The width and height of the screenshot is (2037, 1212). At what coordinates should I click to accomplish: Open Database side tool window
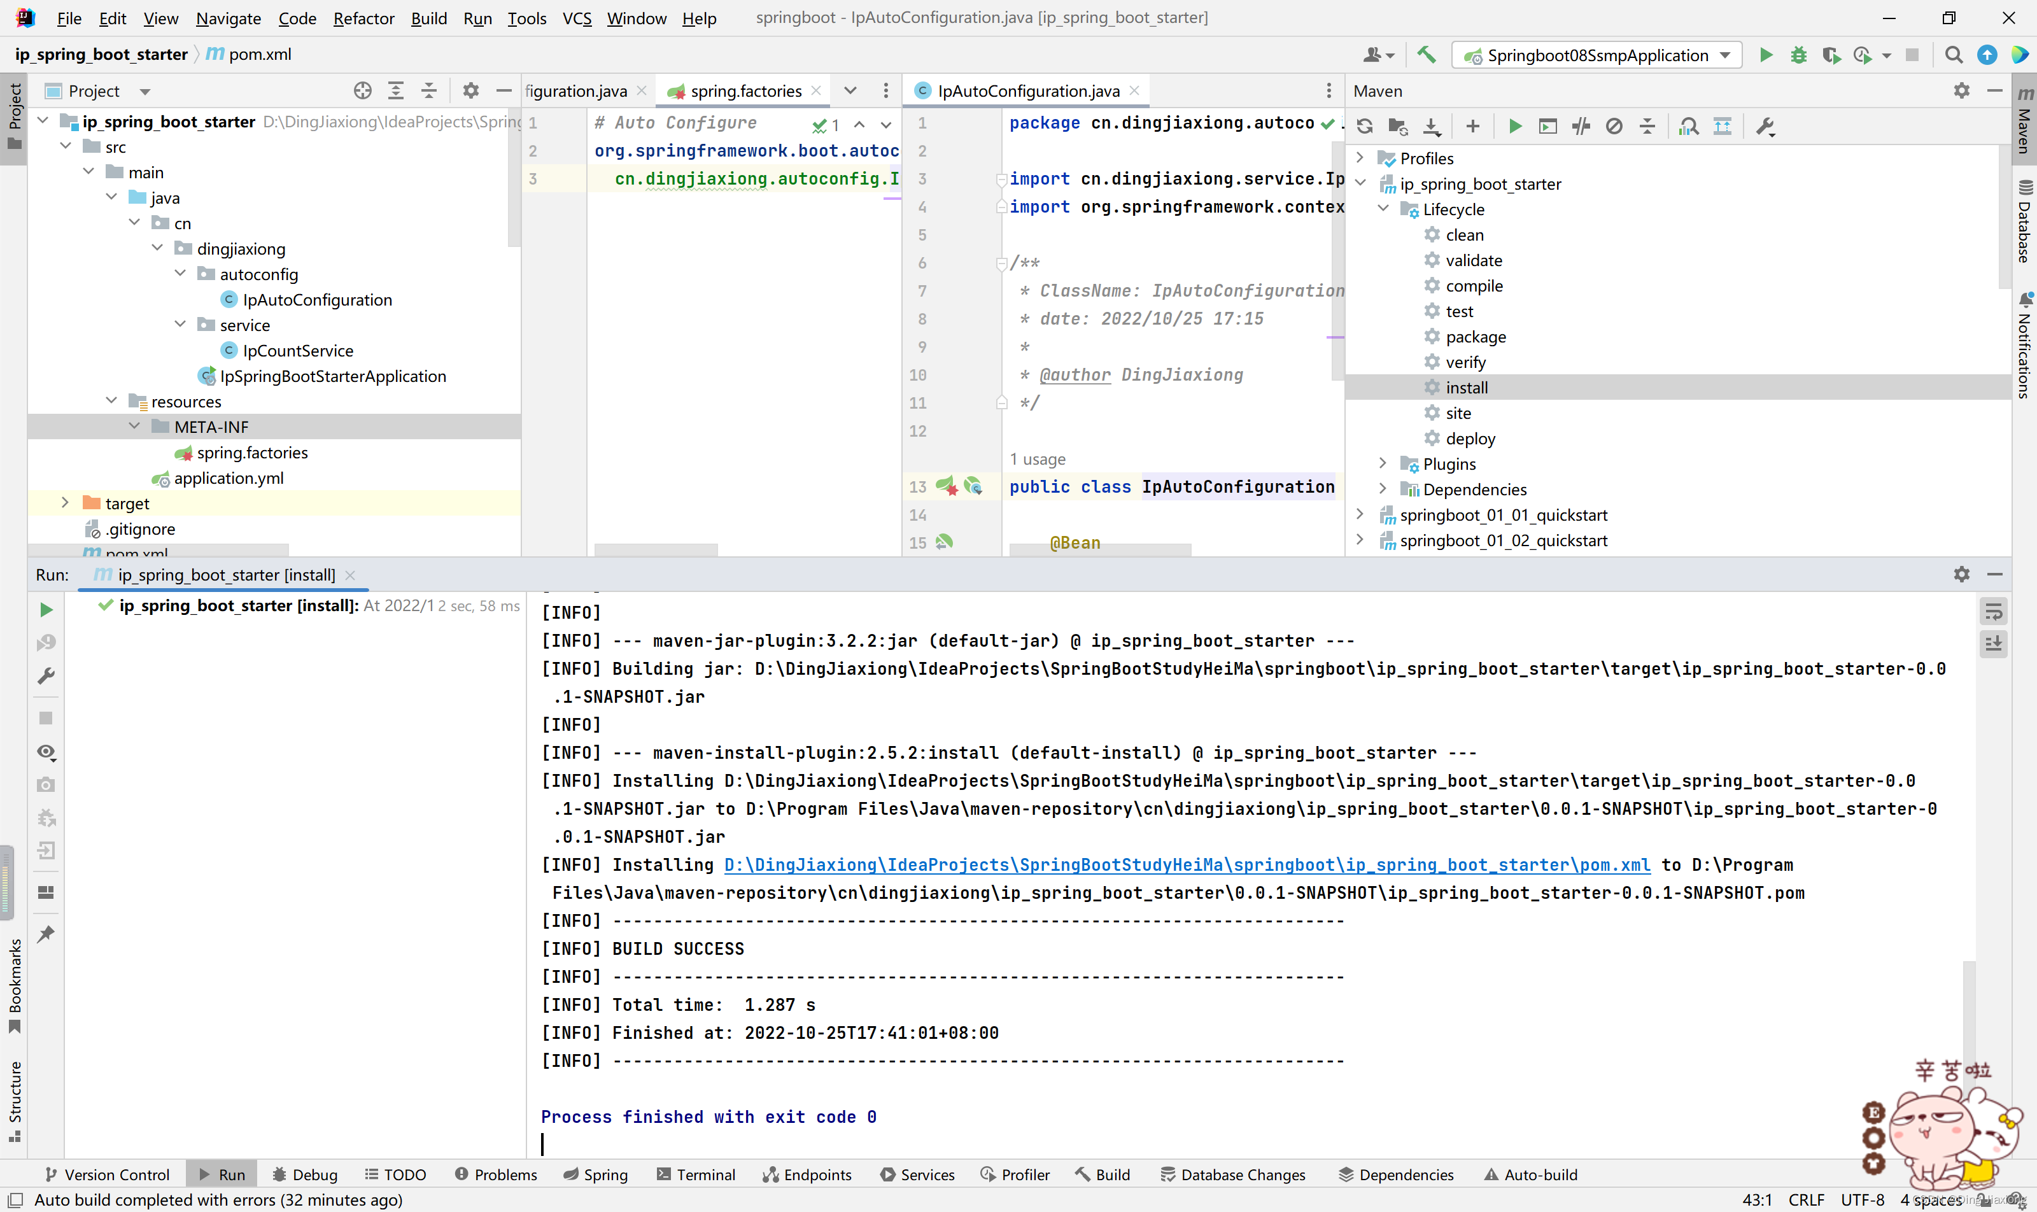[2025, 220]
